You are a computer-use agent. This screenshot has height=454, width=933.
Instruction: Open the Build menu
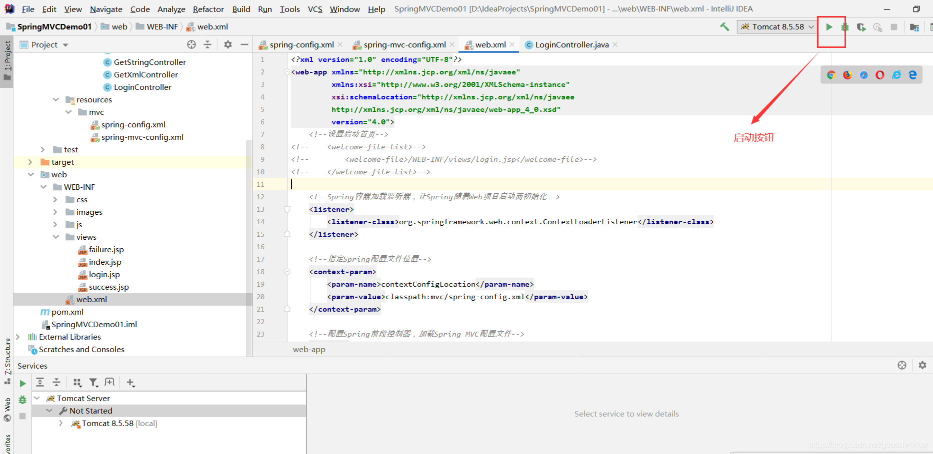pyautogui.click(x=241, y=9)
